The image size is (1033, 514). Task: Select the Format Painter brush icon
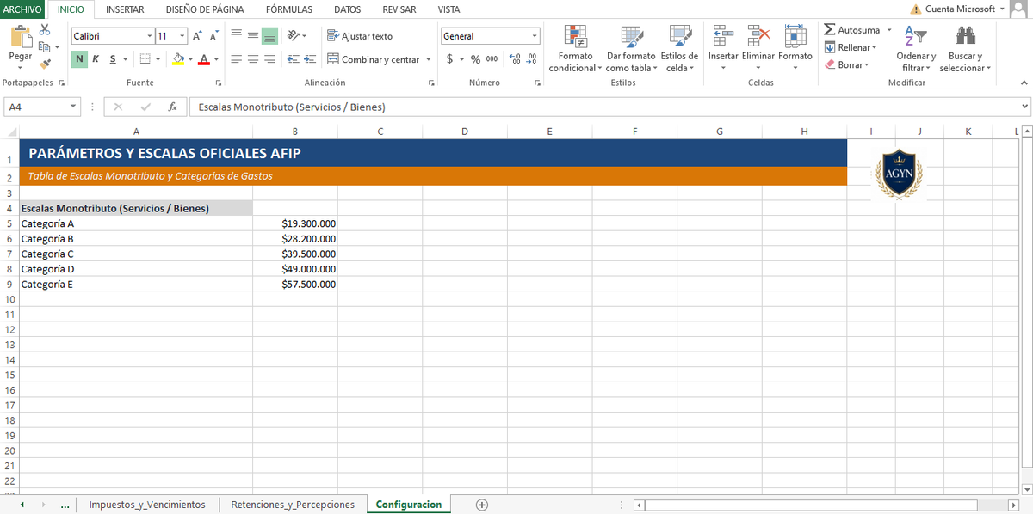[x=45, y=63]
